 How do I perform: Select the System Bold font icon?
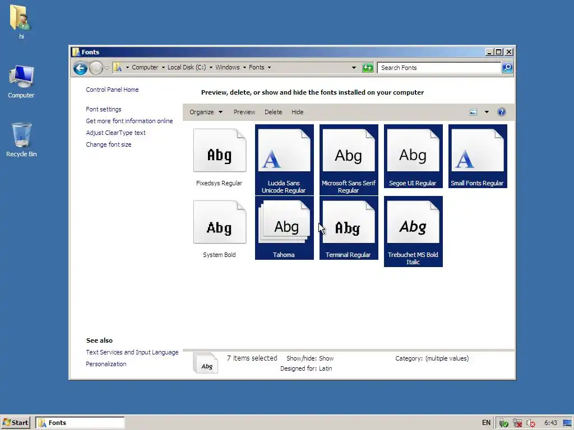220,222
